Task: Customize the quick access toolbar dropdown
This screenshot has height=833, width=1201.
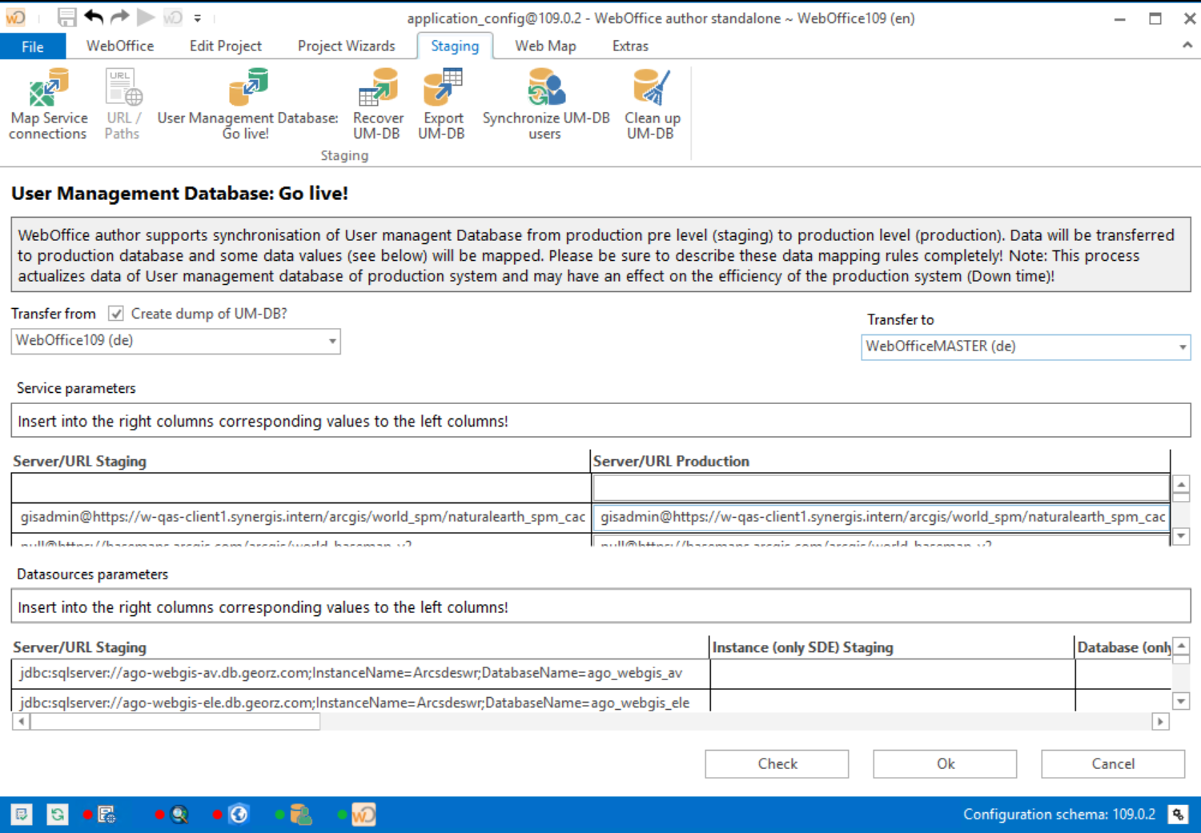Action: pos(197,17)
